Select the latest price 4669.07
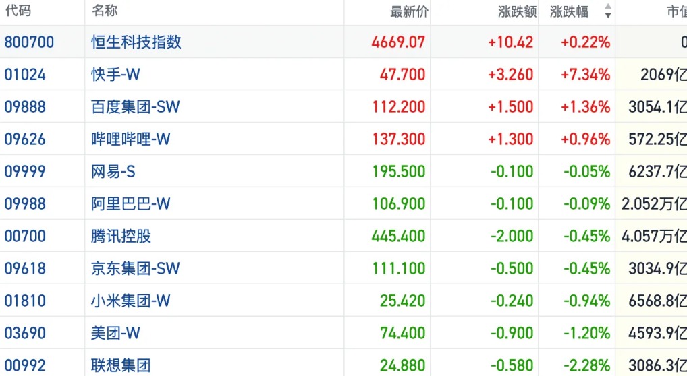687x376 pixels. (398, 42)
